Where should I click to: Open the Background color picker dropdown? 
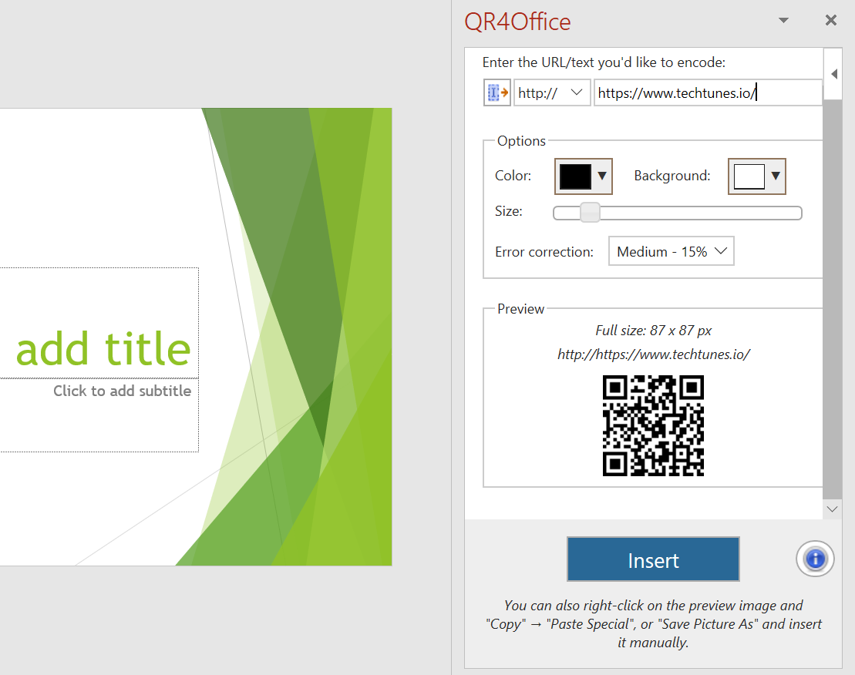(x=757, y=176)
